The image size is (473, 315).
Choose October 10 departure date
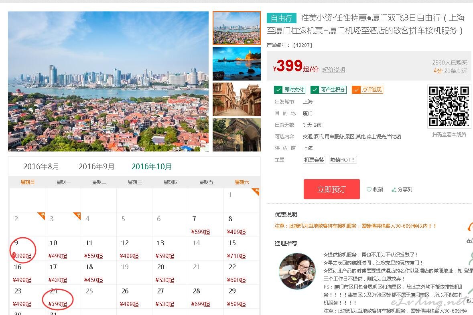[63, 248]
